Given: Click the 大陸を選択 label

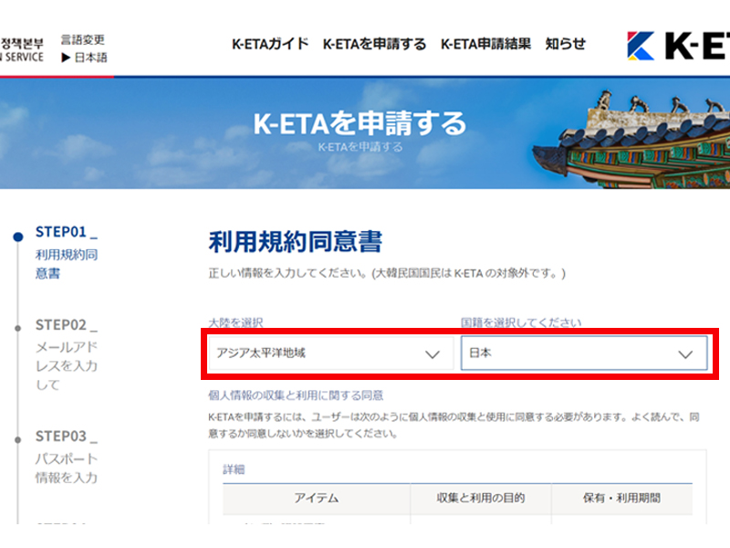Looking at the screenshot, I should [x=235, y=322].
